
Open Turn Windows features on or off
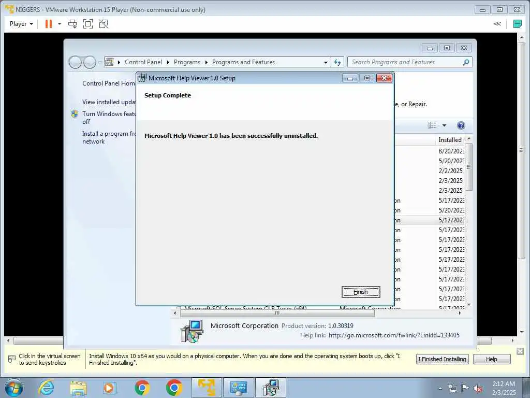(109, 118)
